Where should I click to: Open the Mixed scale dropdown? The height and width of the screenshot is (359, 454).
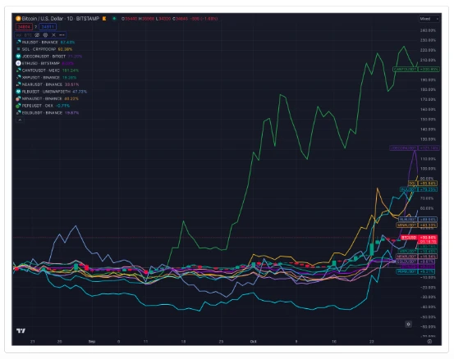(x=429, y=19)
